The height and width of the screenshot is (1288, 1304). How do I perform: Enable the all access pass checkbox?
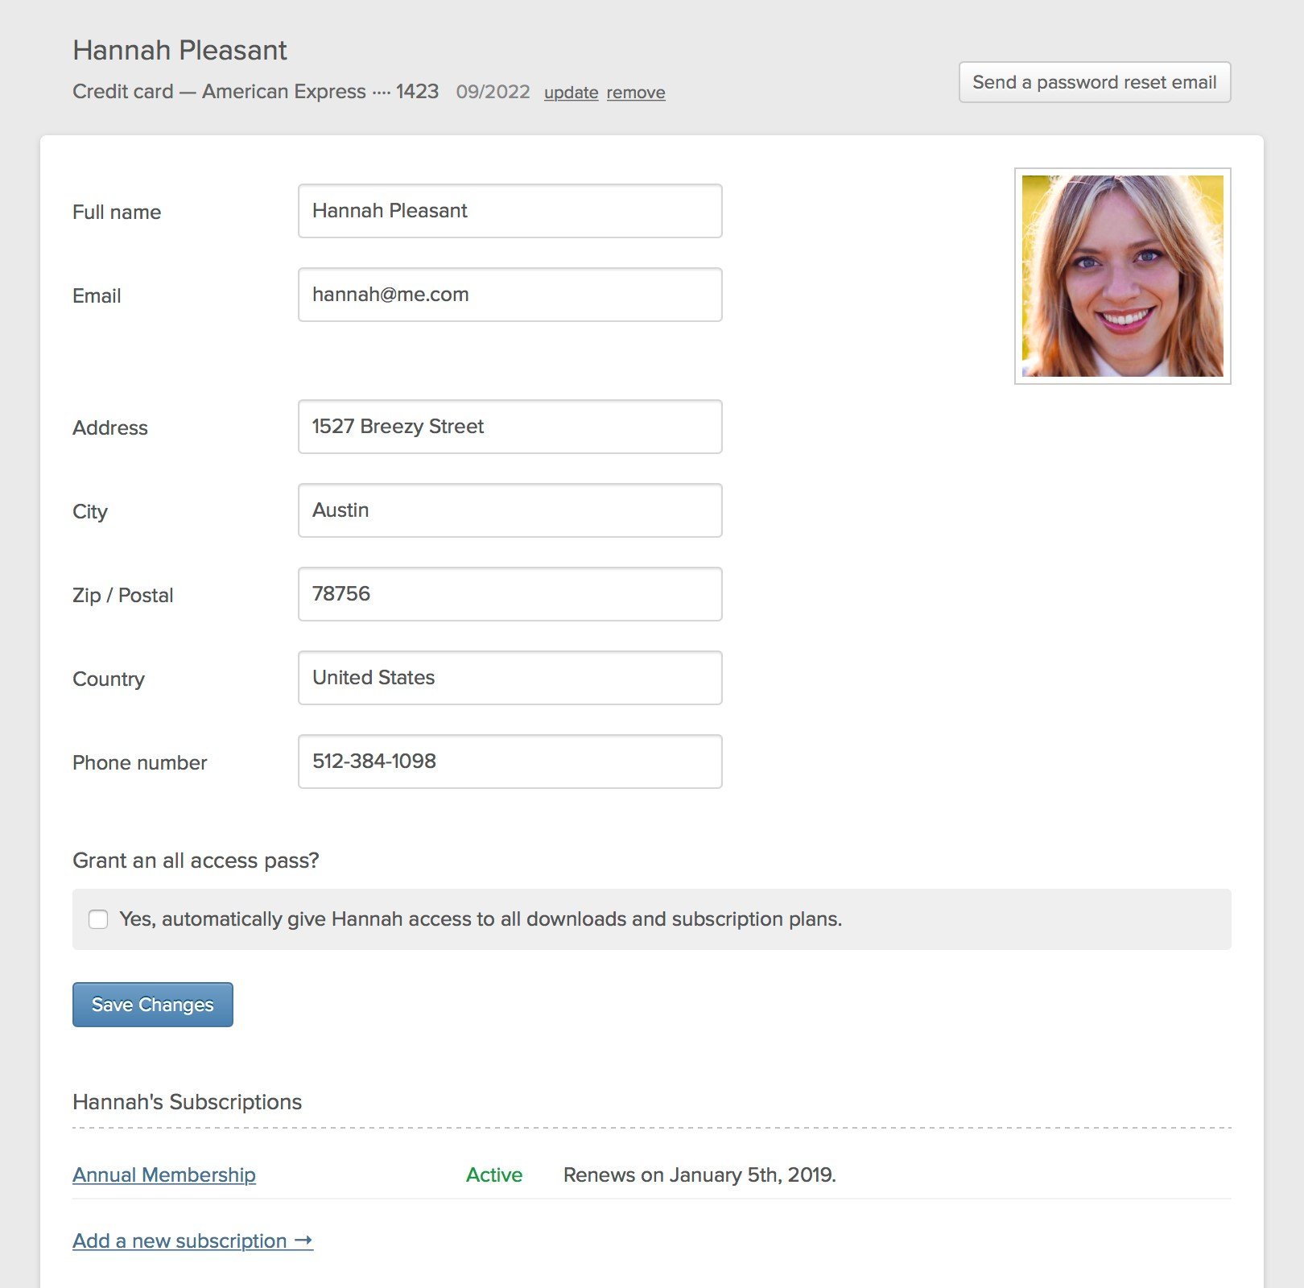[98, 919]
